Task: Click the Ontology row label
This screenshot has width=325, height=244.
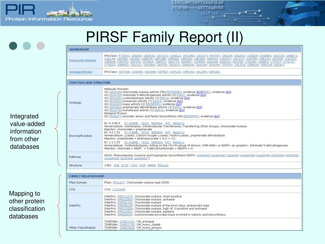Action: [75, 103]
